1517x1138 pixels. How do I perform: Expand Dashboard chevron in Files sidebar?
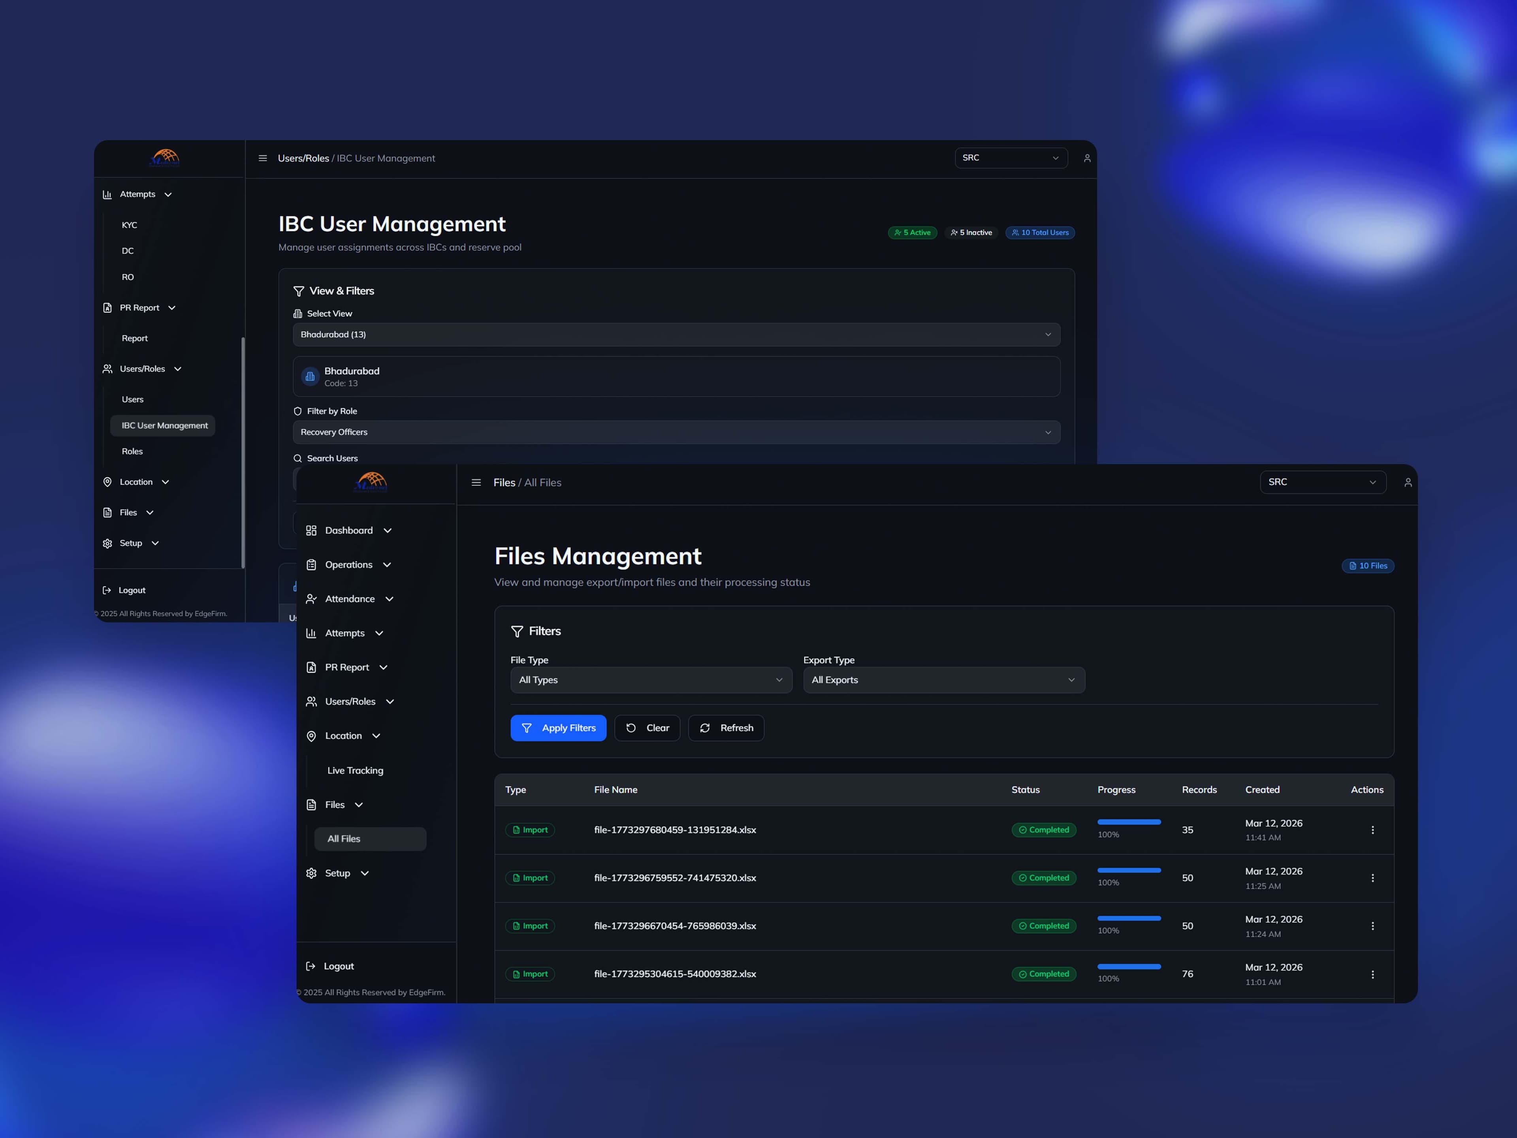click(x=388, y=530)
